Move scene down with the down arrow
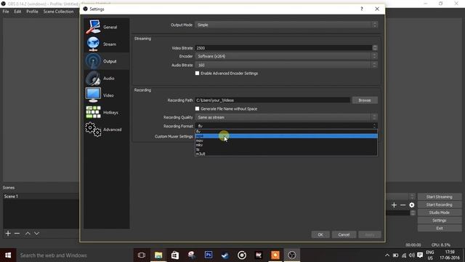465x262 pixels. point(37,234)
